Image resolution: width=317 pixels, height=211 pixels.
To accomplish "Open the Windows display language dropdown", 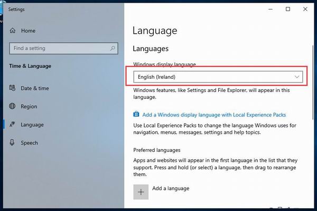I will pyautogui.click(x=218, y=77).
